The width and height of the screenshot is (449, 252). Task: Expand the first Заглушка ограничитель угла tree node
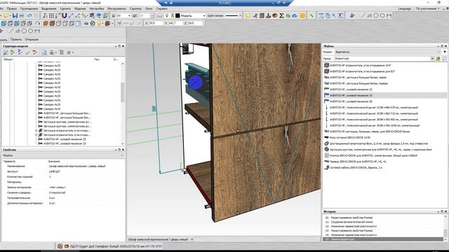tap(36, 131)
